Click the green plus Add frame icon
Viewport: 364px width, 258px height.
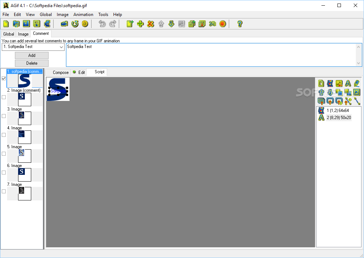tap(140, 24)
